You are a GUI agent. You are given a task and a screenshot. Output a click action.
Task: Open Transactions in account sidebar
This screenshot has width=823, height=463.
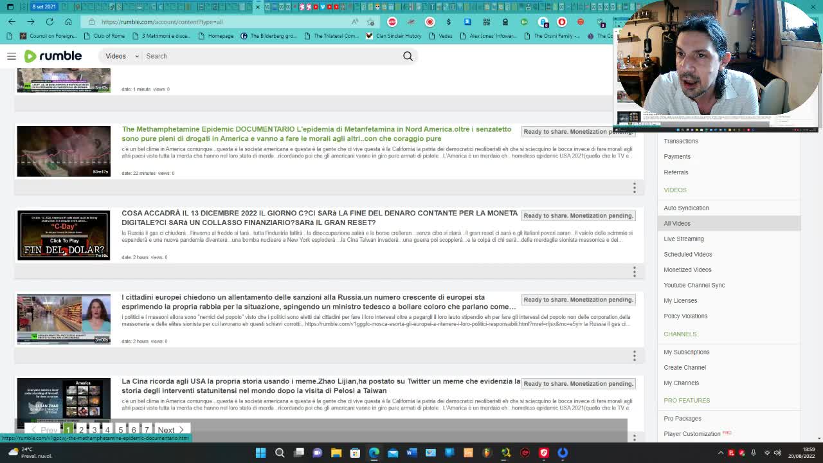(681, 141)
